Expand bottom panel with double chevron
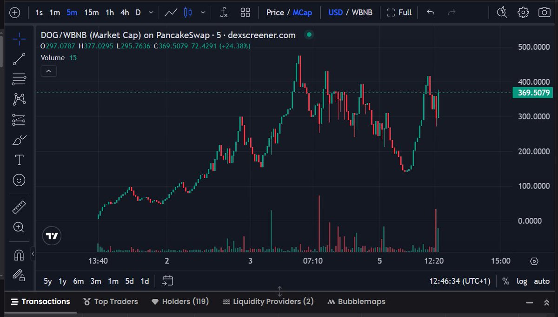The width and height of the screenshot is (558, 317). point(546,303)
